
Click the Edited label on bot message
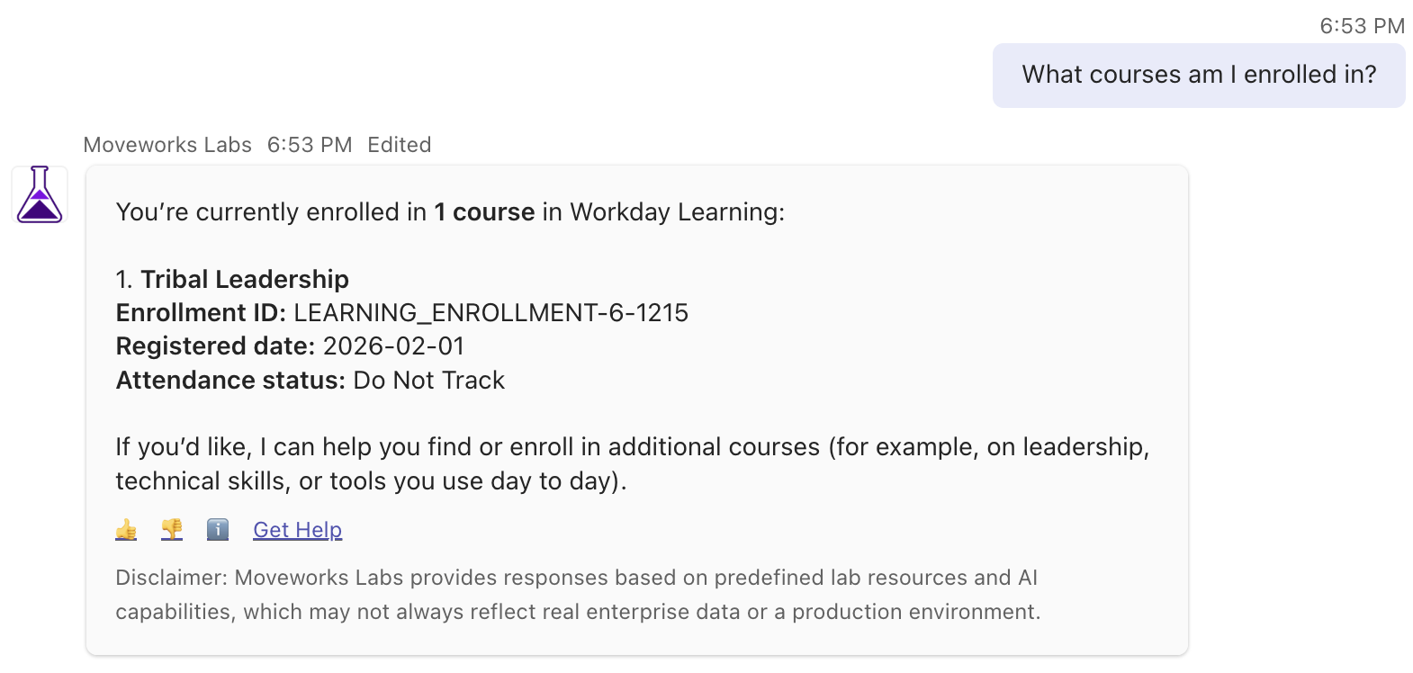pos(399,145)
